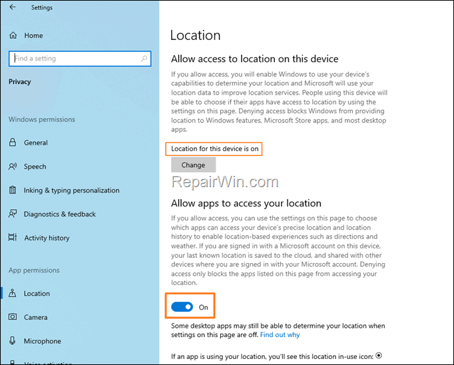Screen dimensions: 454x365
Task: Click the General lock icon
Action: click(x=13, y=143)
